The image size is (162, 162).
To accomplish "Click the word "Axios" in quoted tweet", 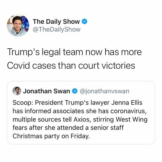I will click(81, 119).
